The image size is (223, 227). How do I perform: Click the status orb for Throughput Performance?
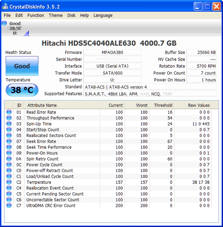point(9,118)
